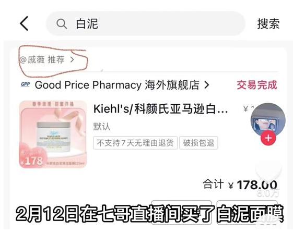Tap the magnifier icon in search bar
The width and height of the screenshot is (293, 233).
62,24
